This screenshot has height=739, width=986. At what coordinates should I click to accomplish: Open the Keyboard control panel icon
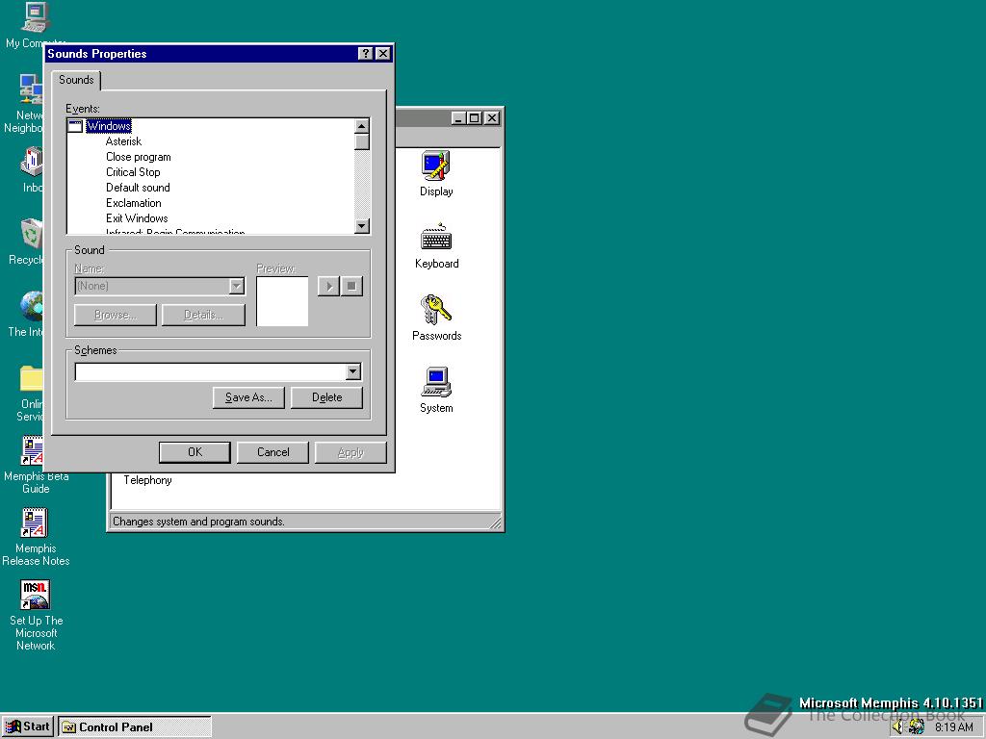coord(436,239)
